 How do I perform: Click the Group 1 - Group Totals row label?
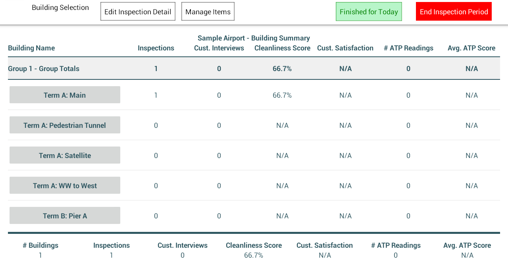(x=44, y=69)
